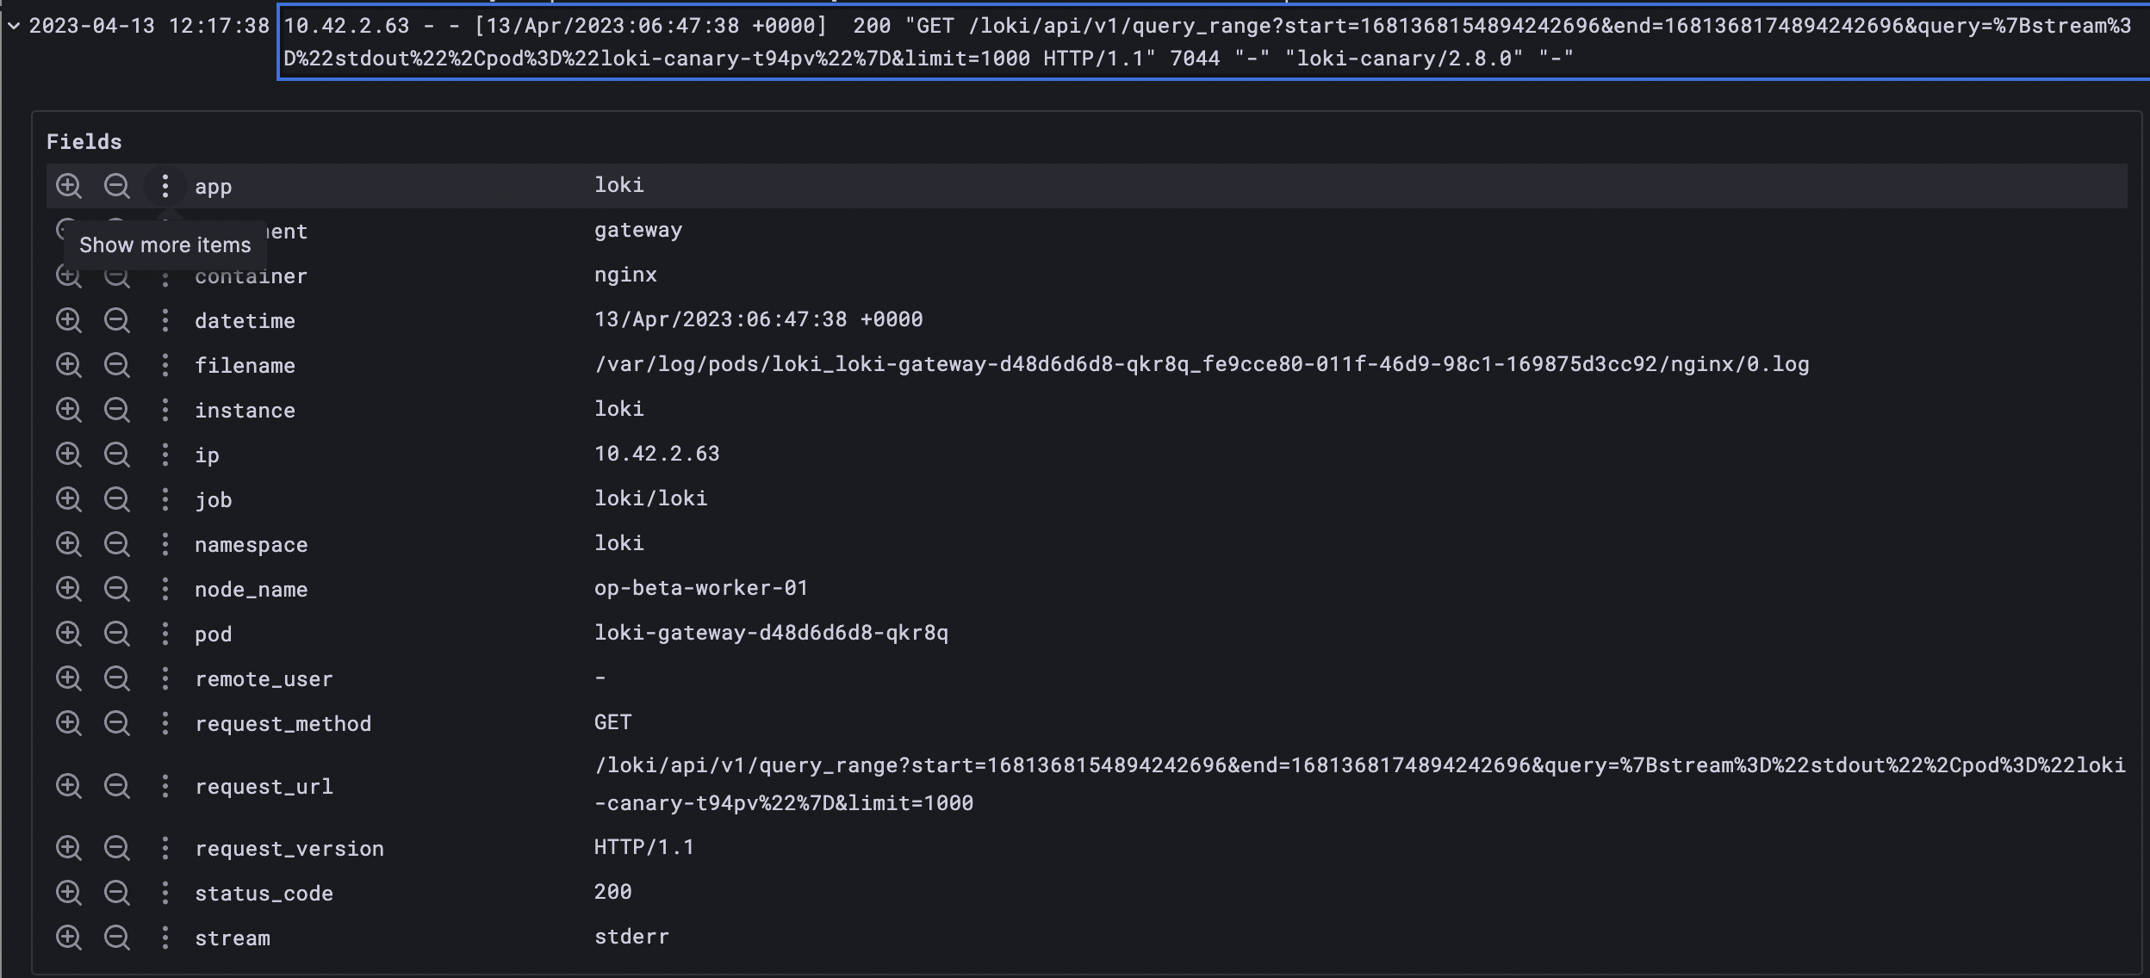Open three-dot menu for filename field
Image resolution: width=2150 pixels, height=978 pixels.
[165, 365]
